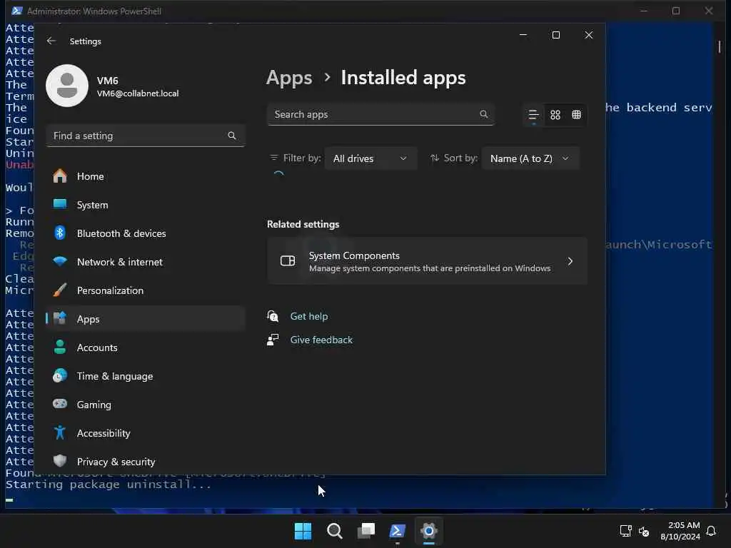Open Gaming settings
The image size is (731, 548).
point(146,405)
